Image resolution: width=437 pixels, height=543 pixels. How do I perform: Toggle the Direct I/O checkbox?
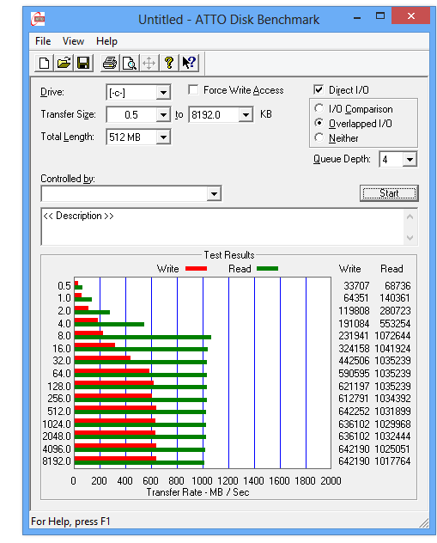click(x=319, y=89)
